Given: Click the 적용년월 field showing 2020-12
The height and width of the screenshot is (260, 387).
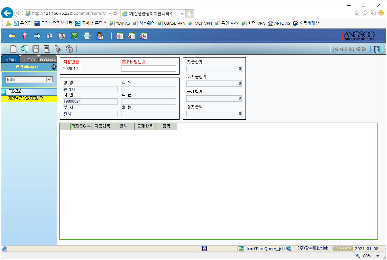Looking at the screenshot, I should click(x=72, y=69).
